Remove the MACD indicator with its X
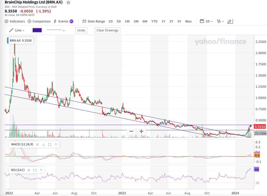The width and height of the screenshot is (267, 196). pos(37,144)
